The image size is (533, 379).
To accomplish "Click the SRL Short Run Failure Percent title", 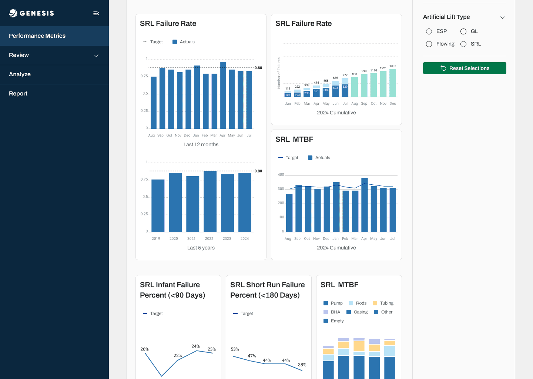I will 268,290.
